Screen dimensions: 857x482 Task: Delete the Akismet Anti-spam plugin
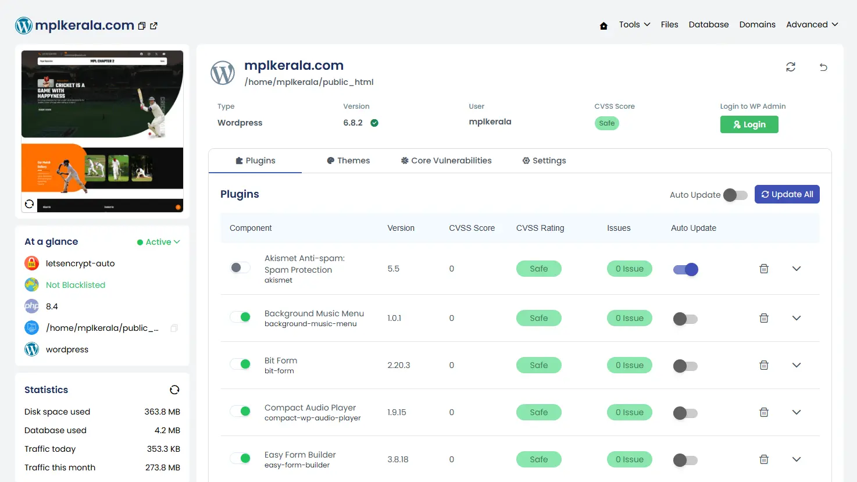[x=764, y=269]
